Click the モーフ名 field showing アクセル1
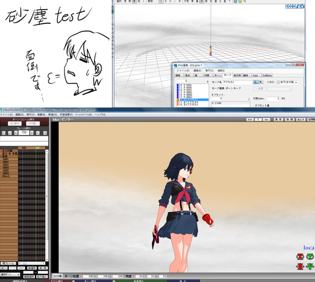The width and height of the screenshot is (315, 282). [x=237, y=82]
